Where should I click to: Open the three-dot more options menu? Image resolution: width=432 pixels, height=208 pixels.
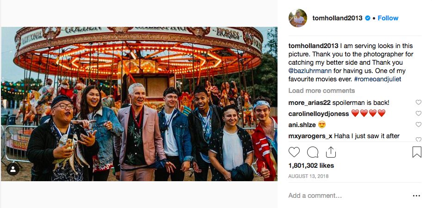click(x=417, y=196)
